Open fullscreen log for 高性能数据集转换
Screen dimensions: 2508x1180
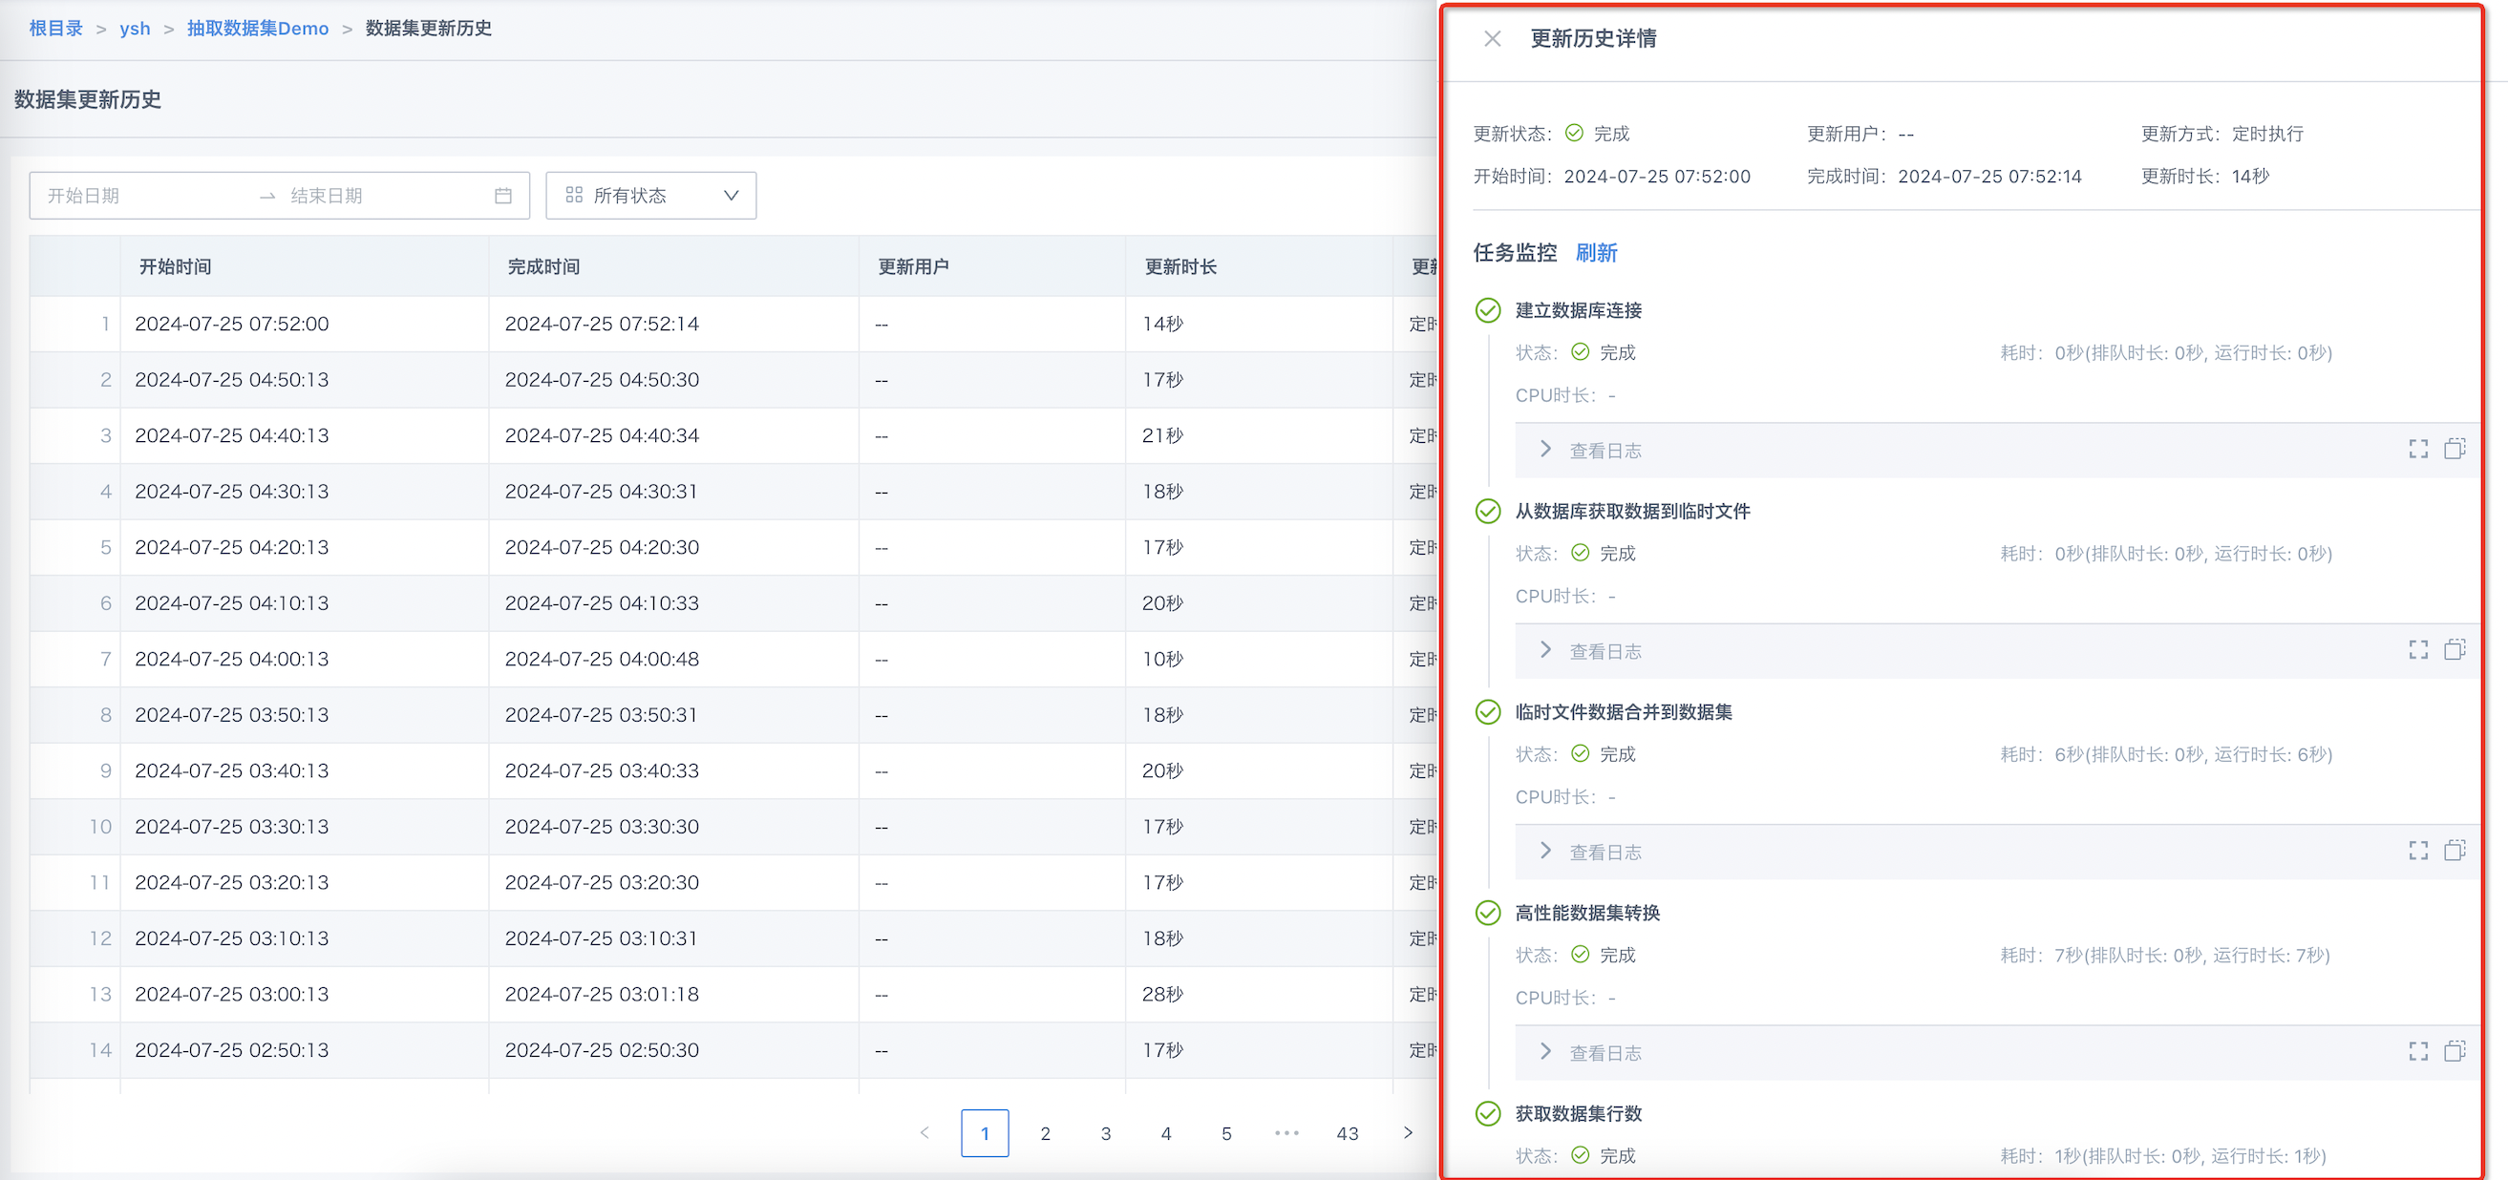click(x=2418, y=1050)
